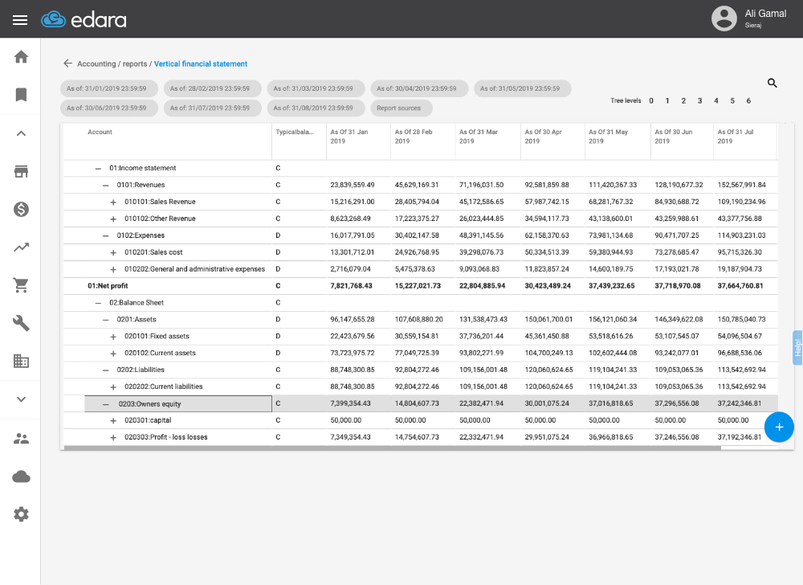
Task: Click the back arrow next to breadcrumbs
Action: 68,63
